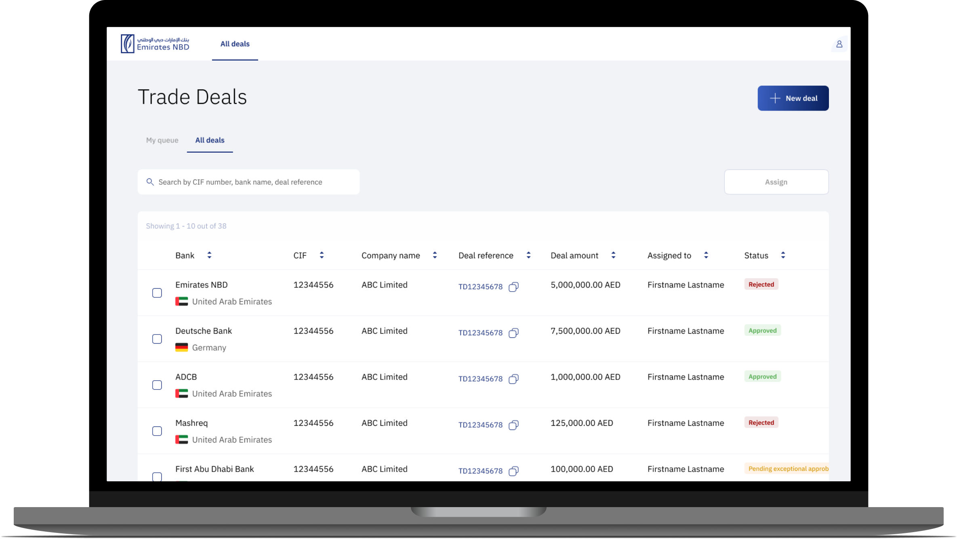This screenshot has width=957, height=539.
Task: Create a New deal
Action: tap(793, 98)
